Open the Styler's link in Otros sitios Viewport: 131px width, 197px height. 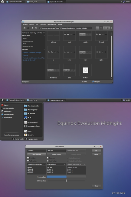click(x=25, y=38)
